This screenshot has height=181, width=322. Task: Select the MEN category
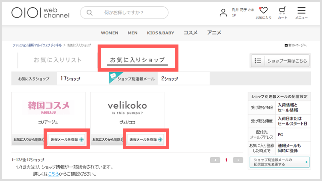tap(132, 33)
